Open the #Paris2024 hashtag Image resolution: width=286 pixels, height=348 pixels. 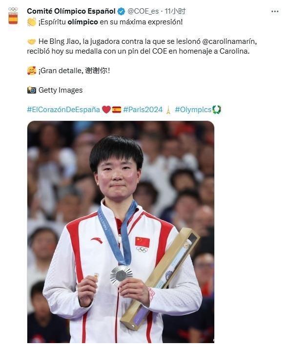pyautogui.click(x=143, y=110)
